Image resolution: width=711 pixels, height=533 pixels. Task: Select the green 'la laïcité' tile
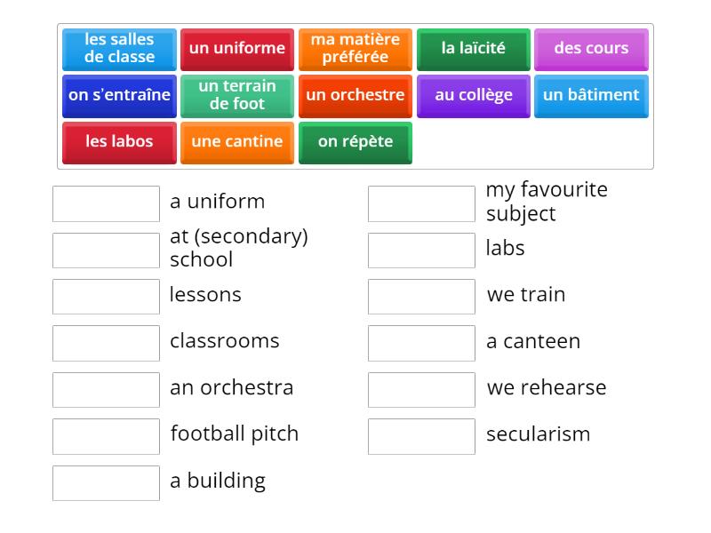tap(473, 49)
